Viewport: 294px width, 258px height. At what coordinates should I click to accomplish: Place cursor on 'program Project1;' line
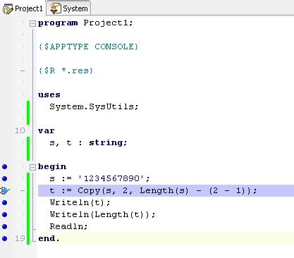[x=85, y=23]
